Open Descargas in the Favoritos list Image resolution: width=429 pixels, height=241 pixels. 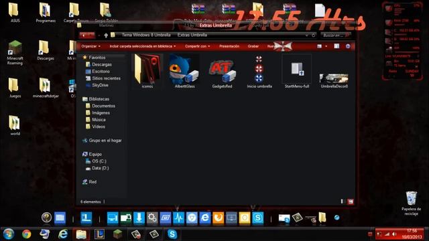[x=101, y=64]
